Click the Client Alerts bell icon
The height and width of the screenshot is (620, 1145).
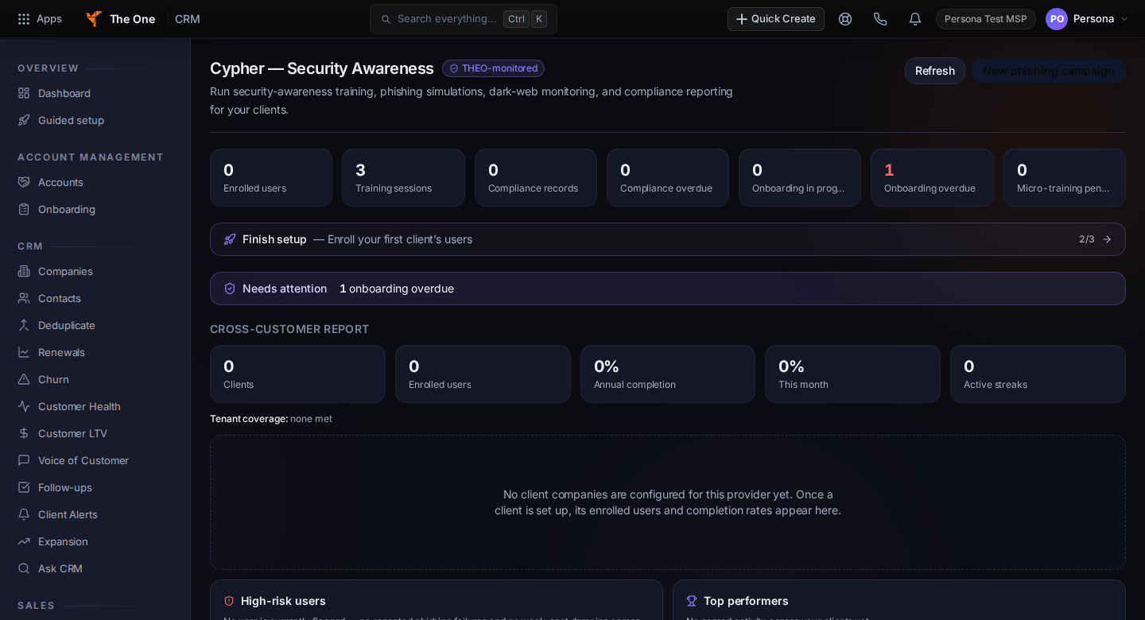coord(24,514)
